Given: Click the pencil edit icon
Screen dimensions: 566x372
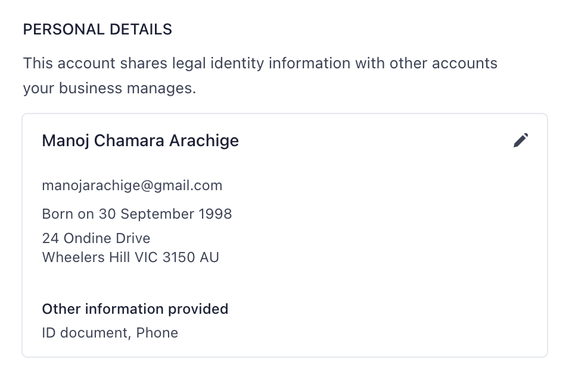Looking at the screenshot, I should point(521,141).
